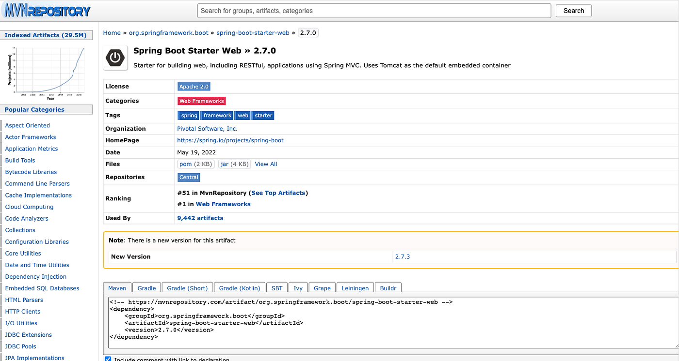
Task: Open Date and Time Utilities category
Action: [x=37, y=265]
